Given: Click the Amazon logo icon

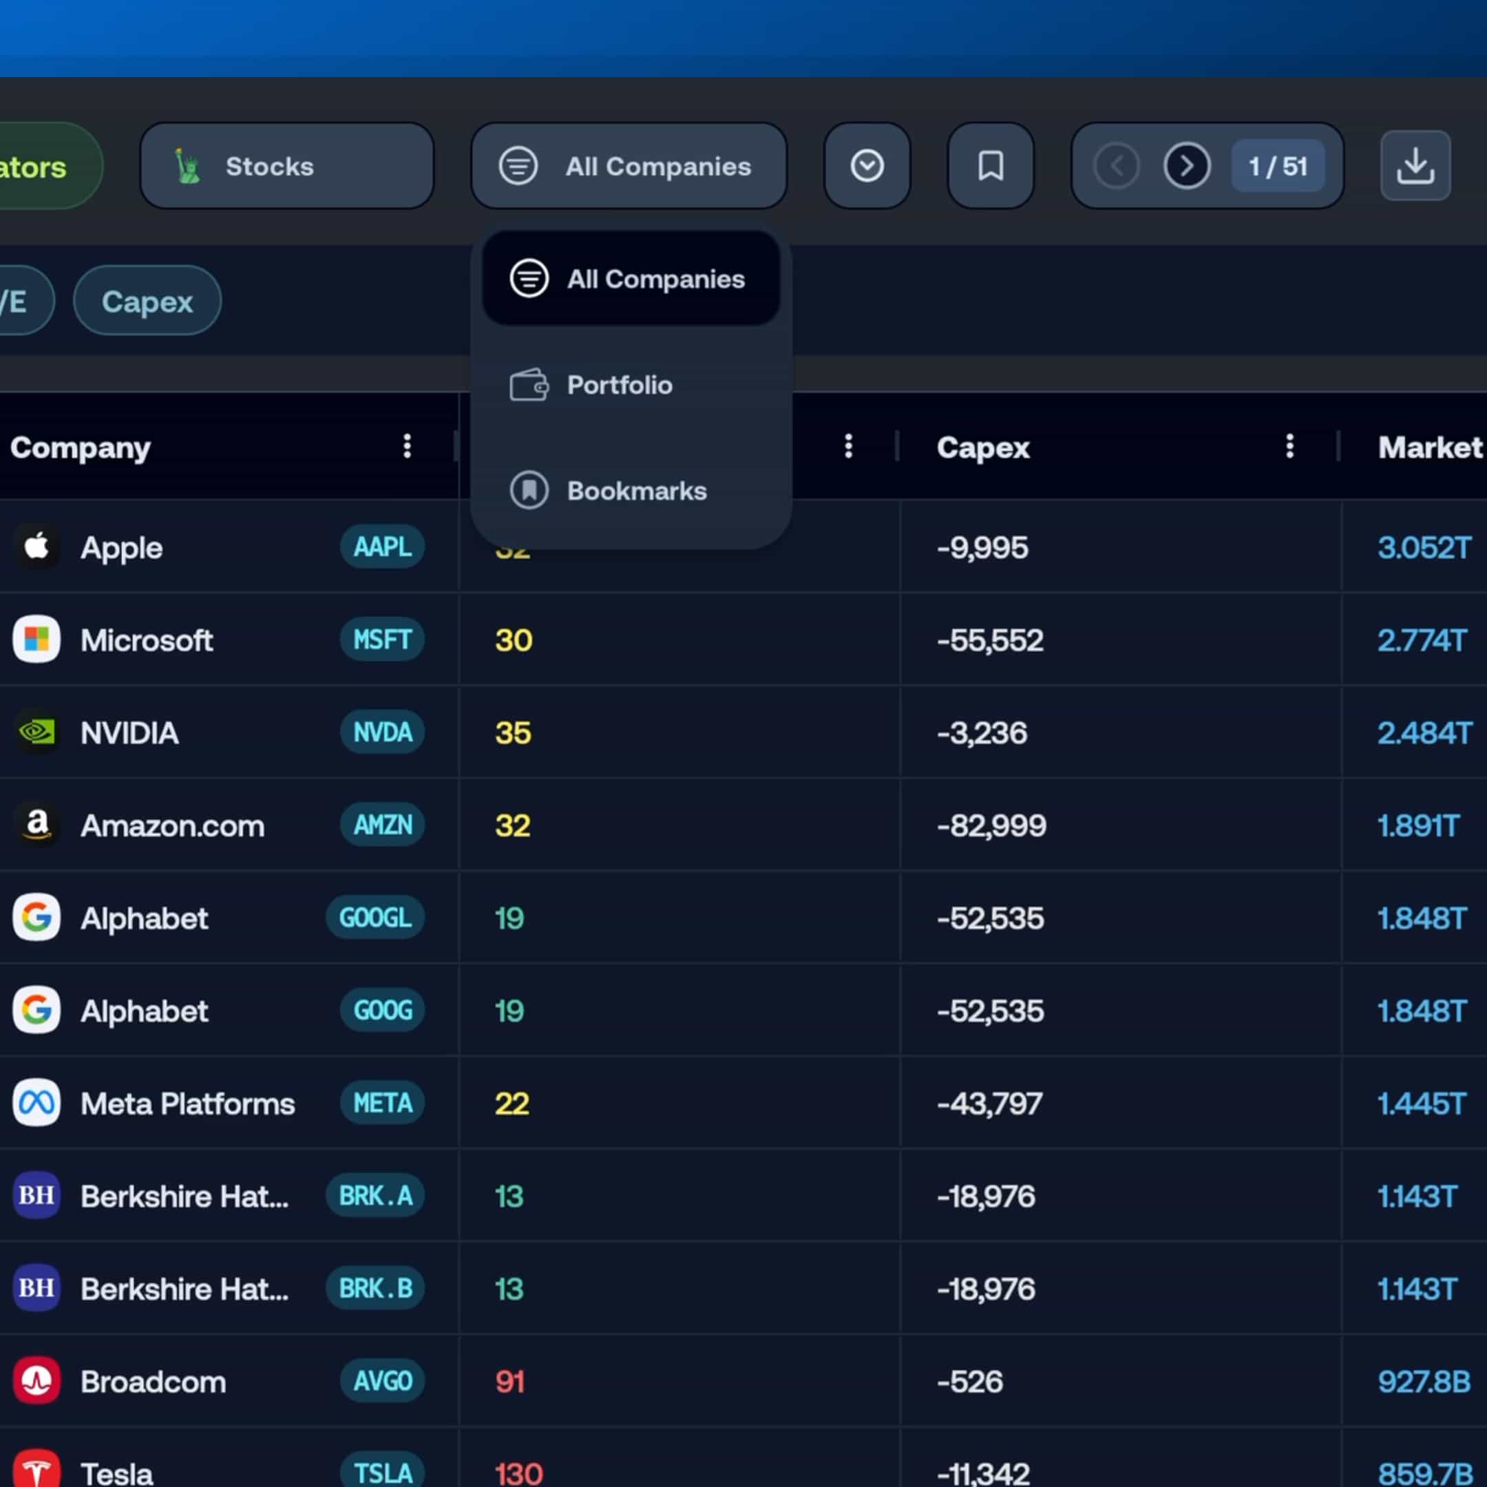Looking at the screenshot, I should (36, 824).
